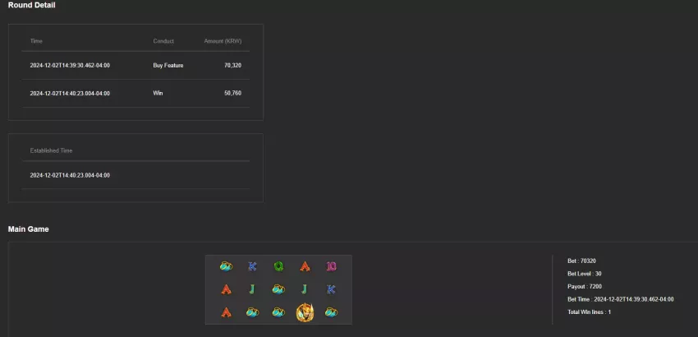
Task: Click the Established Time timestamp value
Action: coord(70,175)
